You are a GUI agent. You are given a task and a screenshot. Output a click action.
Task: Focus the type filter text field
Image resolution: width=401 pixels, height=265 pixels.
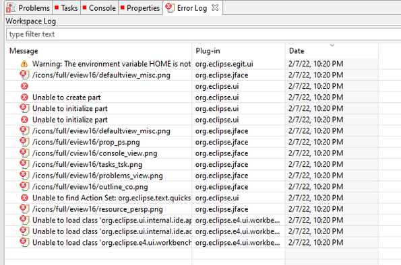(204, 34)
